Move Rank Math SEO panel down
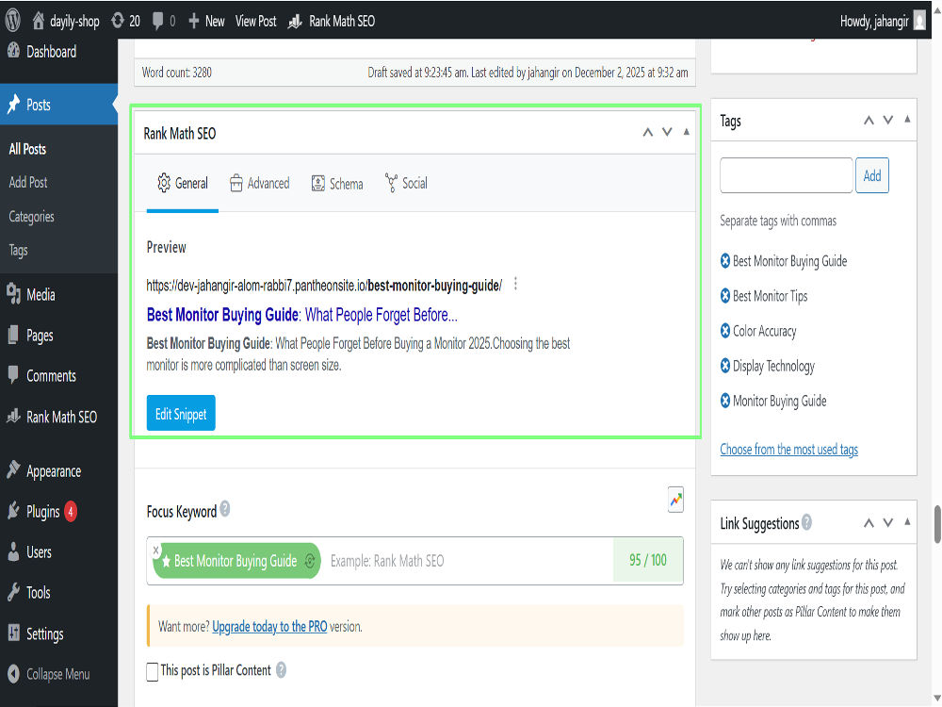Image resolution: width=942 pixels, height=707 pixels. (x=667, y=132)
